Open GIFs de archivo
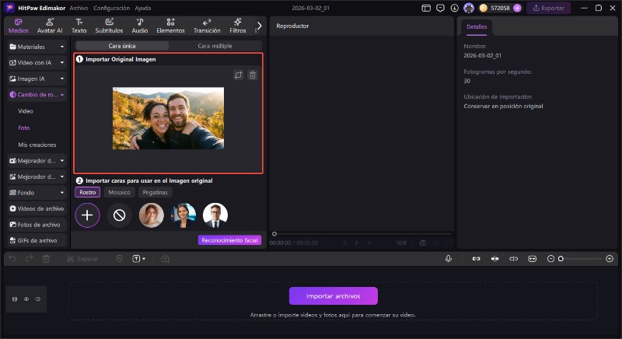622x339 pixels. pyautogui.click(x=37, y=240)
